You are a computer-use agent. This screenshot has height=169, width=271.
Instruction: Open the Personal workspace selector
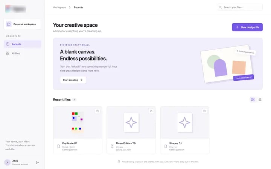click(22, 24)
